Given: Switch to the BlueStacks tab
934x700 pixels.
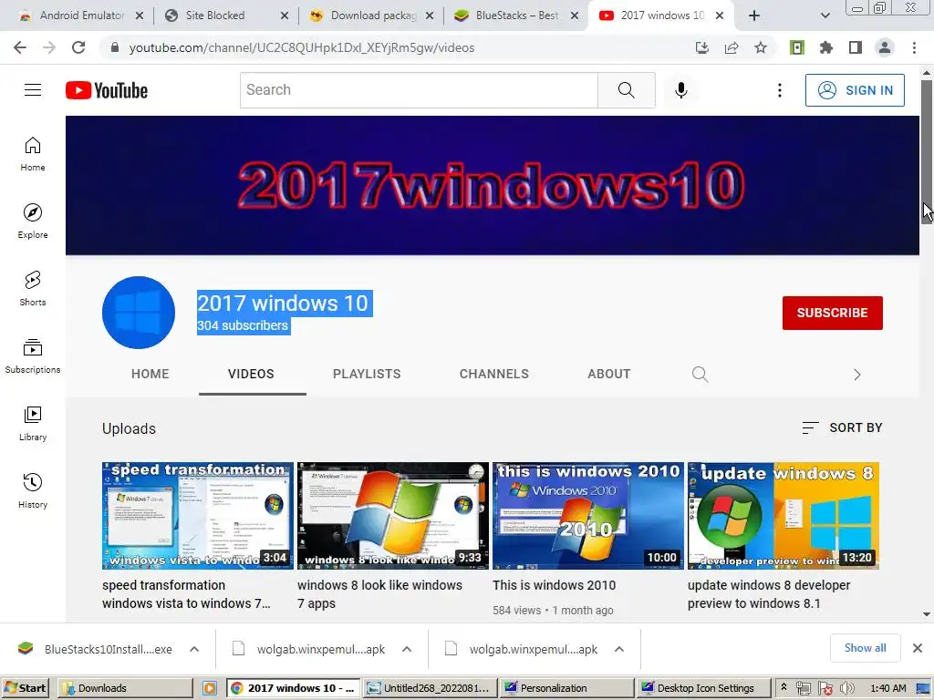Looking at the screenshot, I should click(517, 15).
